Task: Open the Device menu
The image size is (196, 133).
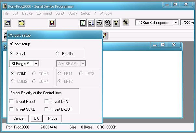Action: point(27,13)
